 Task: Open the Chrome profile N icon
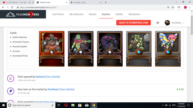click(x=185, y=7)
